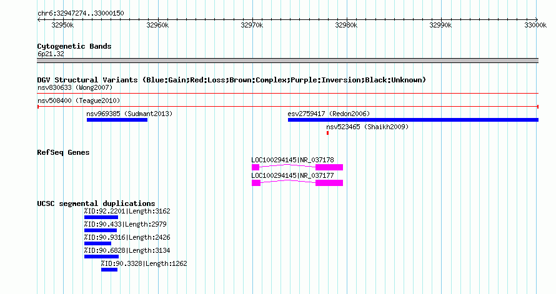Click the 32960k ruler tick label
This screenshot has height=294, width=556.
(157, 25)
